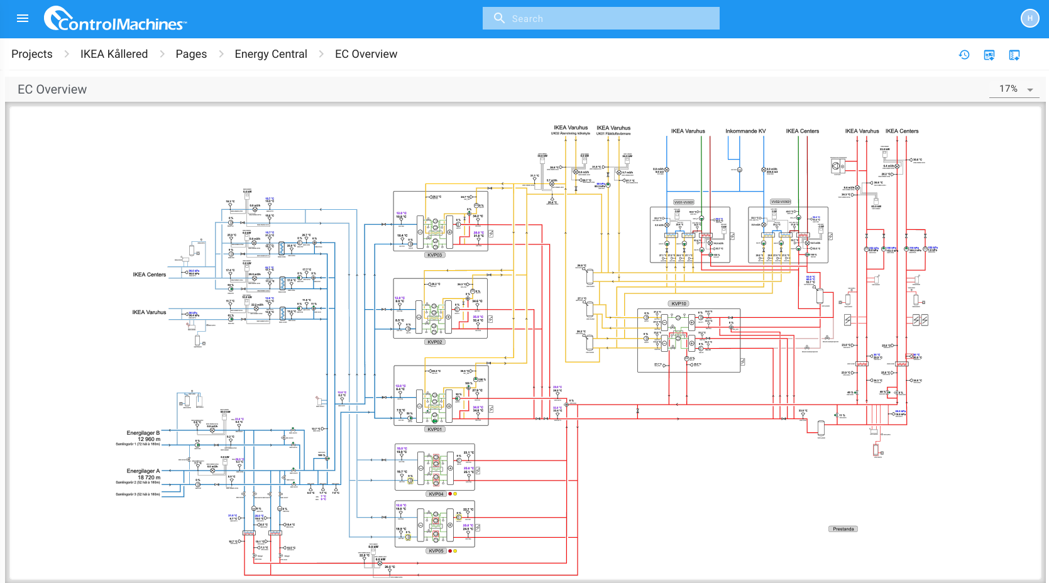Click the ControlMachines logo
Image resolution: width=1049 pixels, height=583 pixels.
pos(115,19)
